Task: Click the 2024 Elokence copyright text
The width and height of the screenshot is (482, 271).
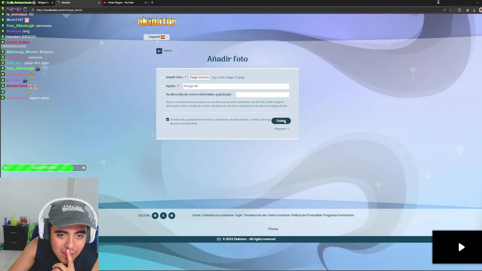Action: tap(249, 239)
